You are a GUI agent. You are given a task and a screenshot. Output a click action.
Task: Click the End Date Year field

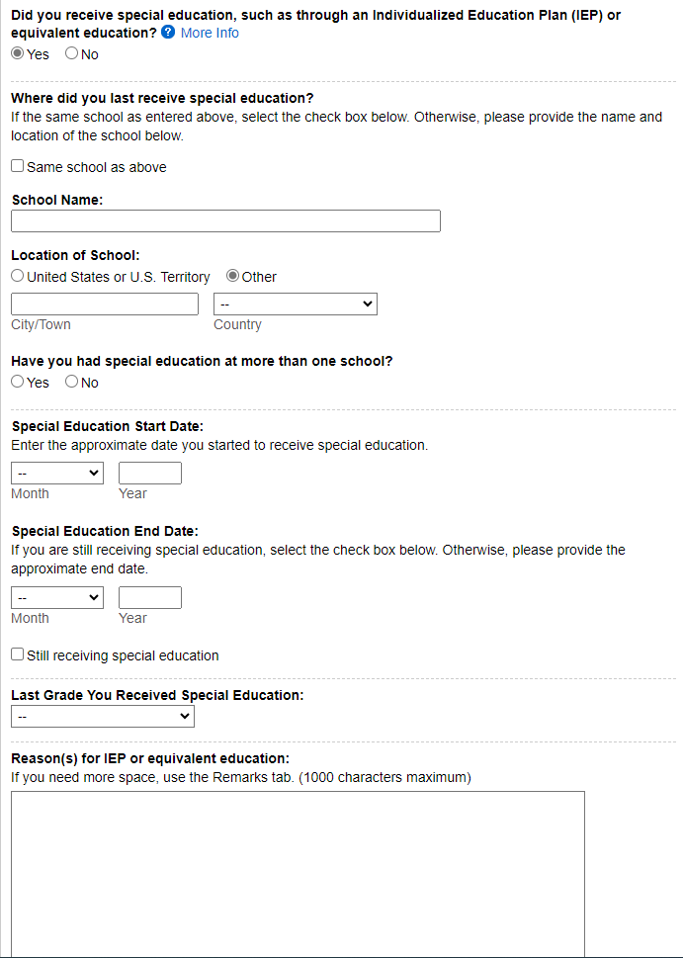[x=150, y=598]
